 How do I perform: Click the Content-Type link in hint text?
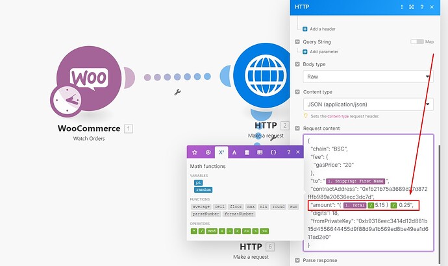(338, 116)
